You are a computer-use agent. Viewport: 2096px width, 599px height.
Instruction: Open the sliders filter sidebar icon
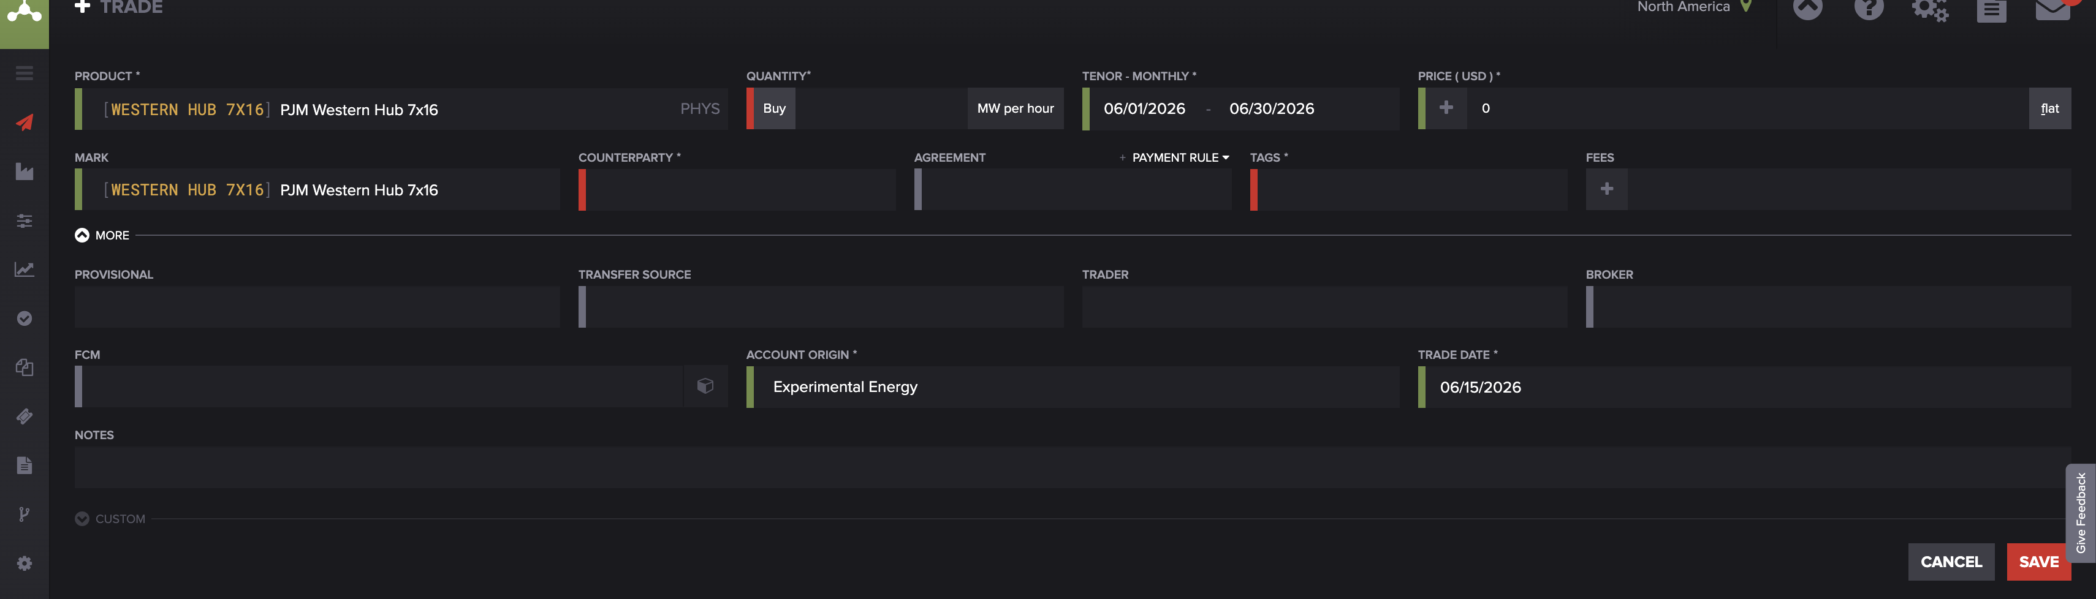click(x=25, y=220)
